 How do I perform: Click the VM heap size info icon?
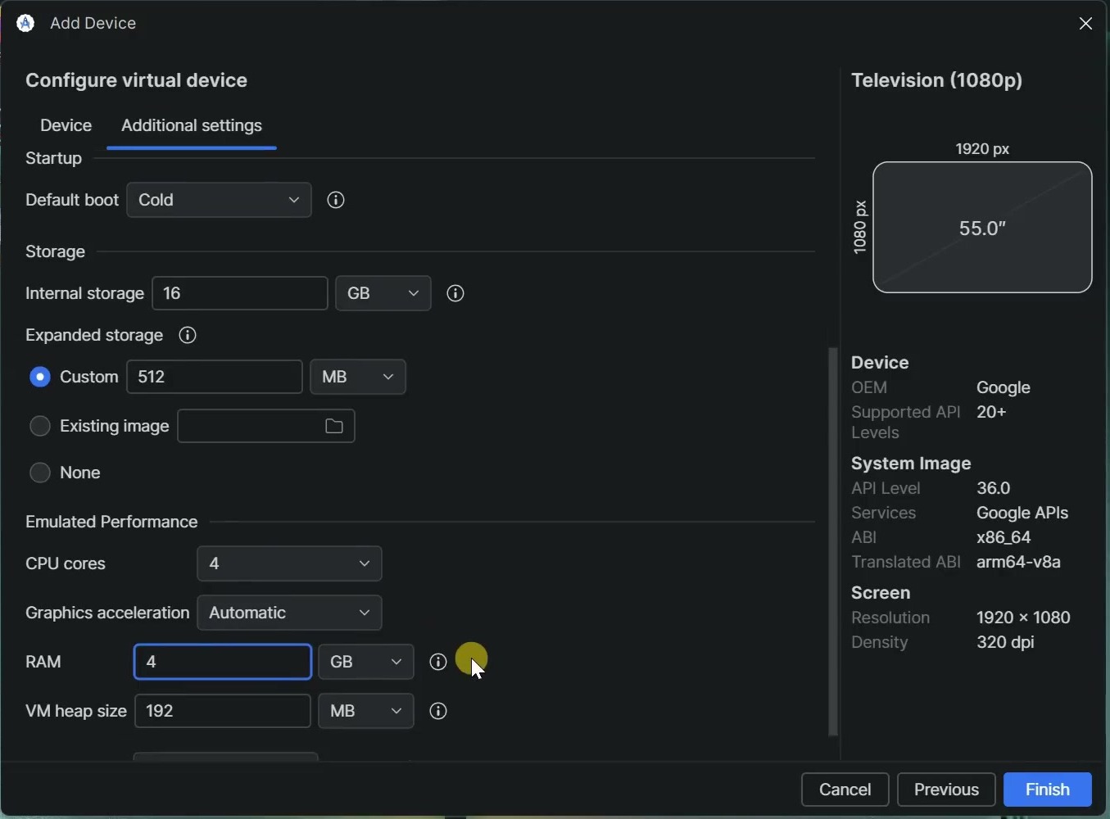[439, 712]
